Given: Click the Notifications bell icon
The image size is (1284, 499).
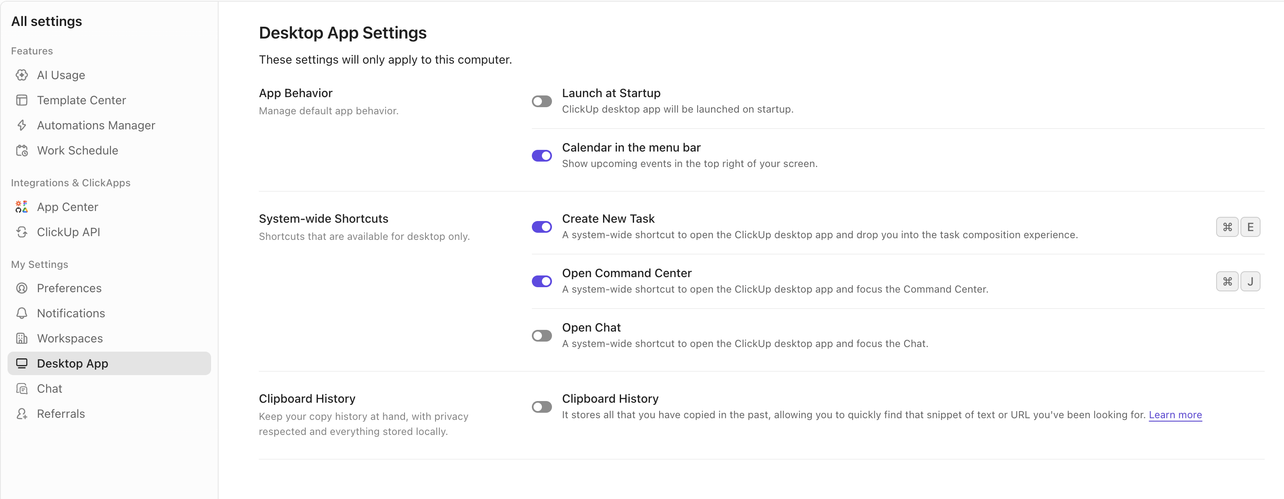Looking at the screenshot, I should (x=22, y=313).
